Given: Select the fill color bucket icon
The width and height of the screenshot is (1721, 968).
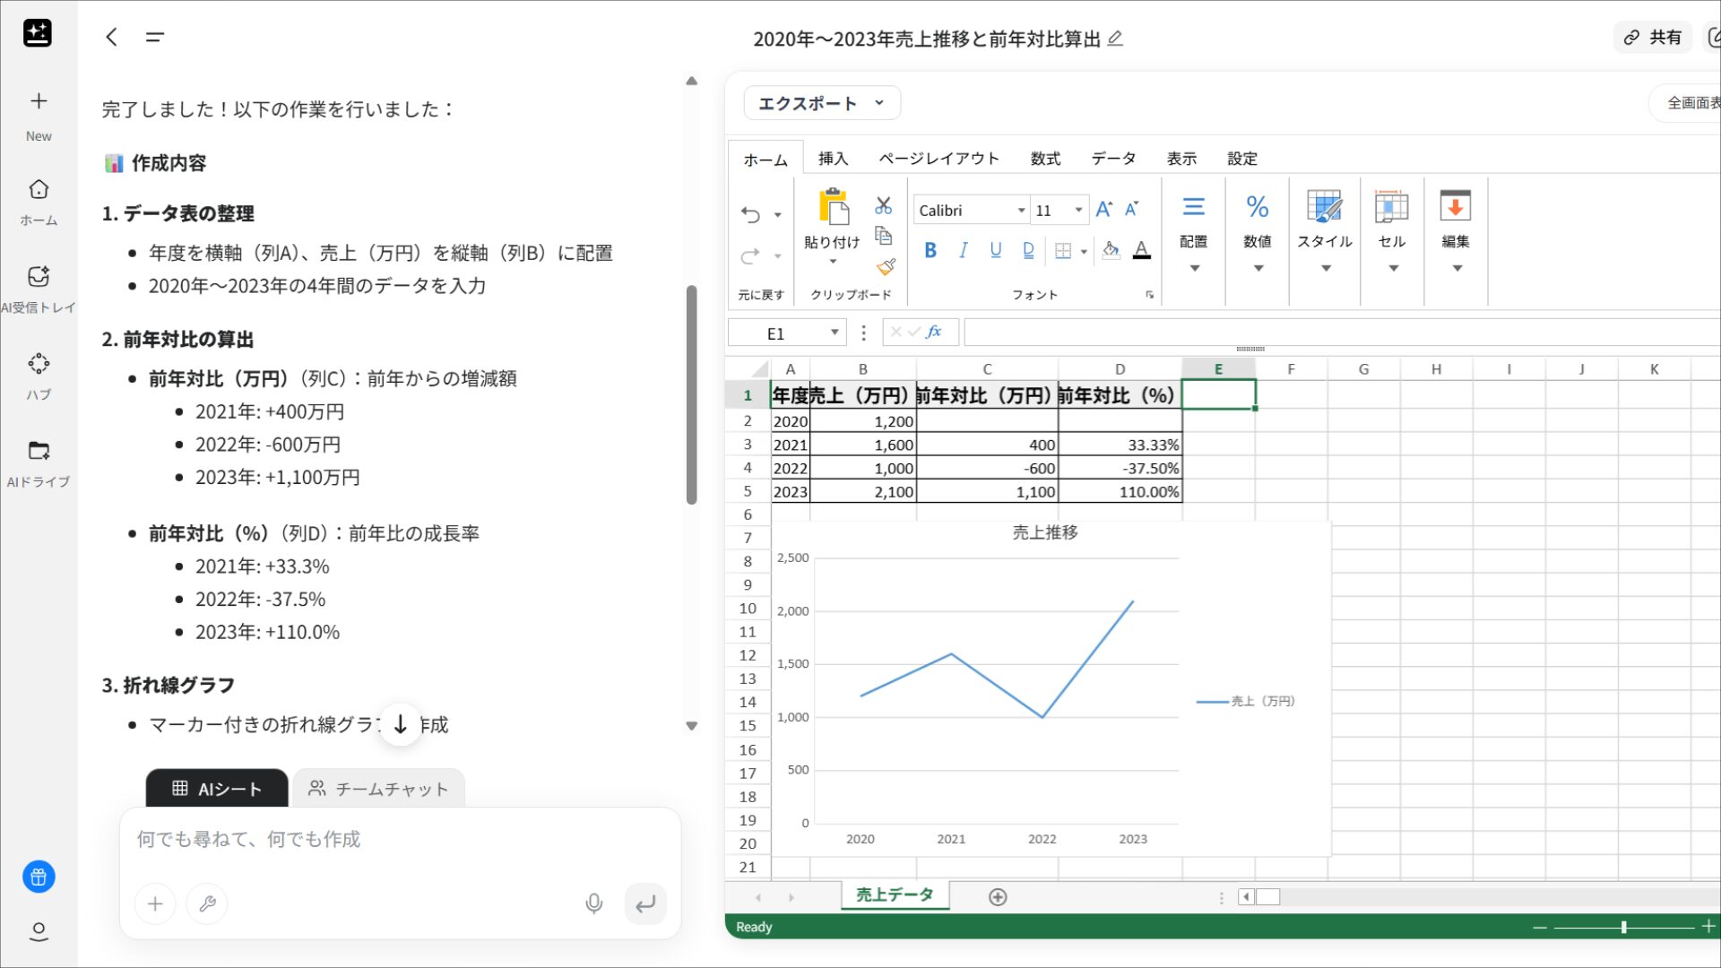Looking at the screenshot, I should (1110, 251).
